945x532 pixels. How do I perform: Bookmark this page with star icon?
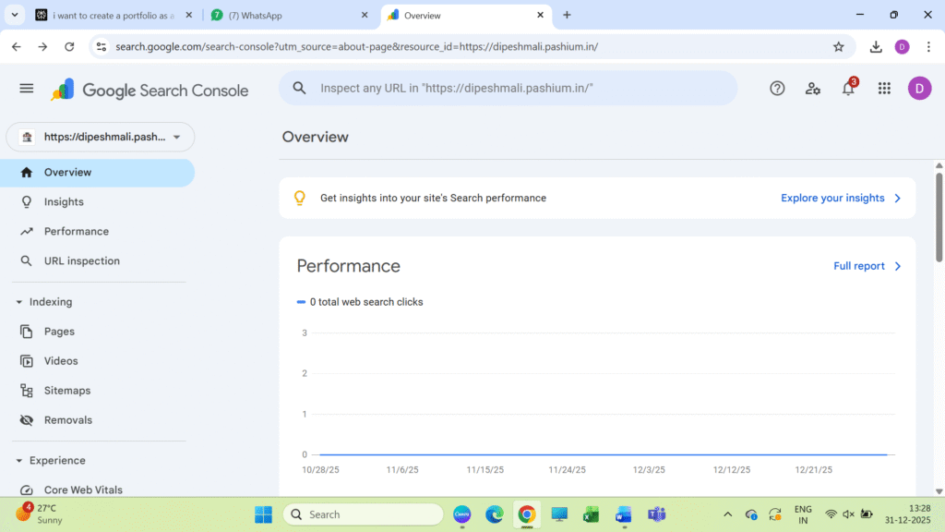click(838, 47)
